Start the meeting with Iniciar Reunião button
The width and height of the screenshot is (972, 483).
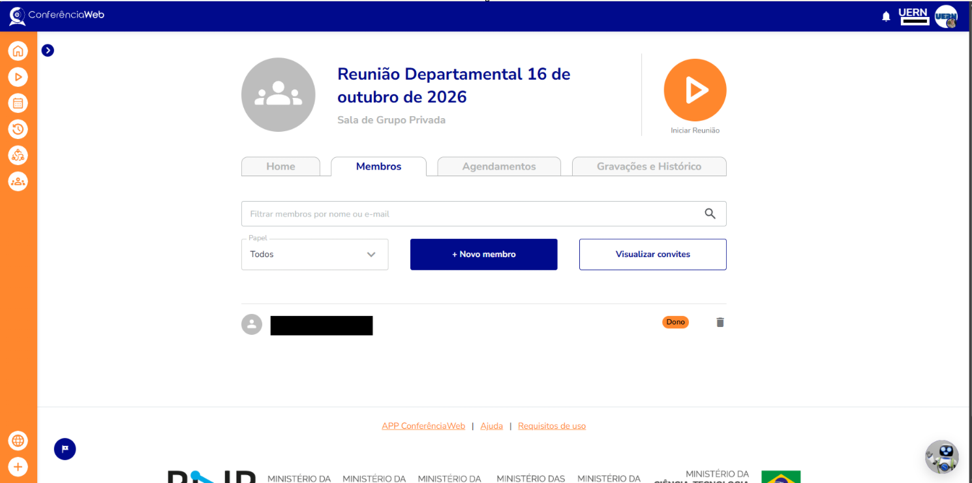click(695, 90)
